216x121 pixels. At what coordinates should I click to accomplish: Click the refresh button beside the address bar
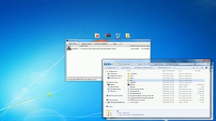pyautogui.click(x=193, y=64)
